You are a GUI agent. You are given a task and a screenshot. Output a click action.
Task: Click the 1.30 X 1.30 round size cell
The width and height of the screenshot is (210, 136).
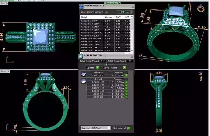click(98, 82)
